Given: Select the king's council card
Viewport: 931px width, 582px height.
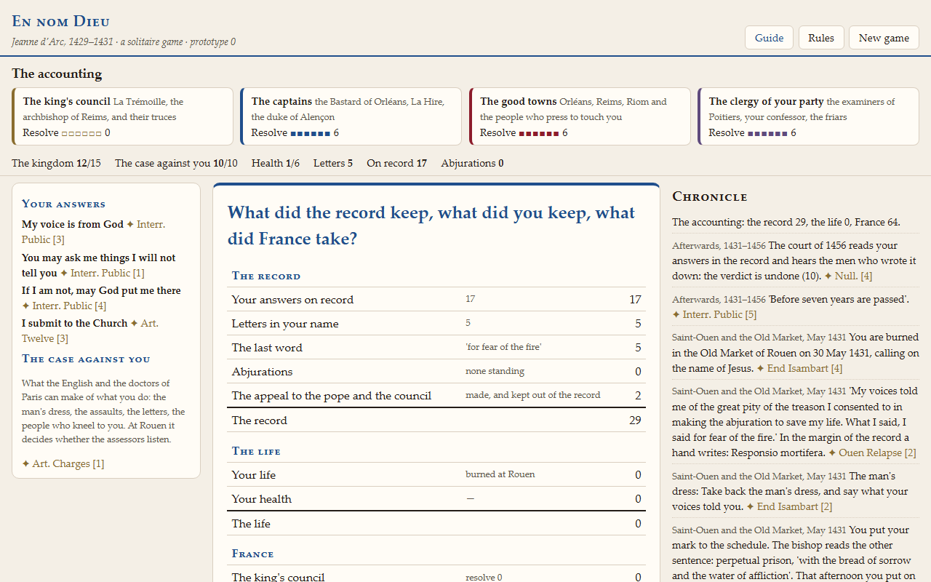Looking at the screenshot, I should [x=122, y=116].
